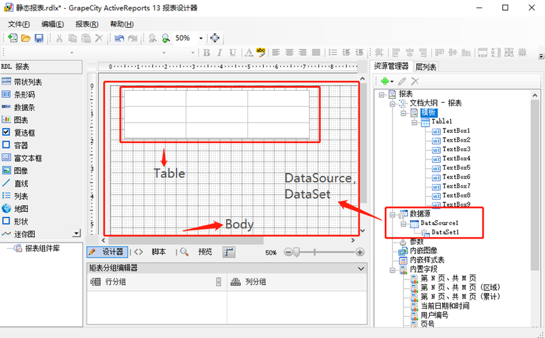Select the 条形码 barcode tool in toolbox
Viewport: 545px width, 338px height.
[23, 95]
